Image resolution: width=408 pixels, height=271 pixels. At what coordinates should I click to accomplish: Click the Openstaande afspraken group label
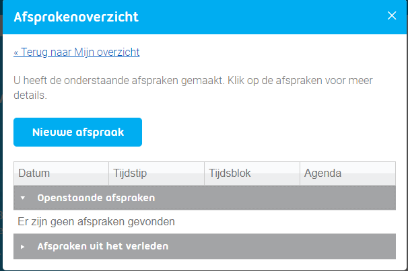pyautogui.click(x=96, y=198)
